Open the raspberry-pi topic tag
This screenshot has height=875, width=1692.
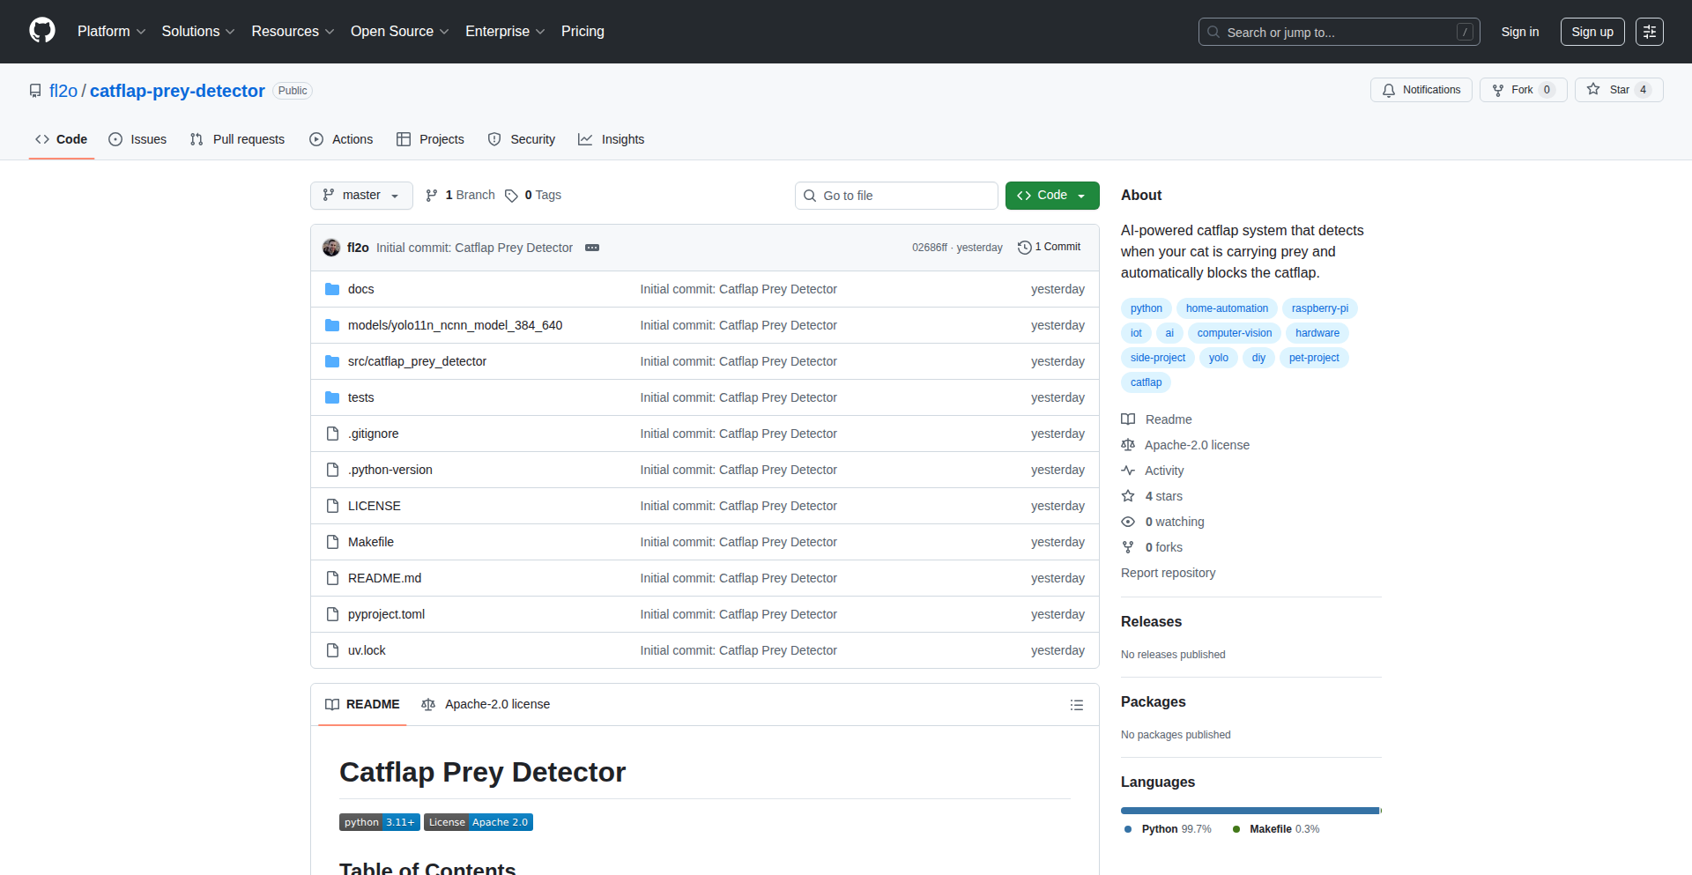pos(1319,308)
